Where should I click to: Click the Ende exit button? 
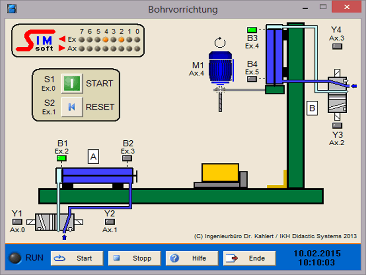pyautogui.click(x=249, y=258)
